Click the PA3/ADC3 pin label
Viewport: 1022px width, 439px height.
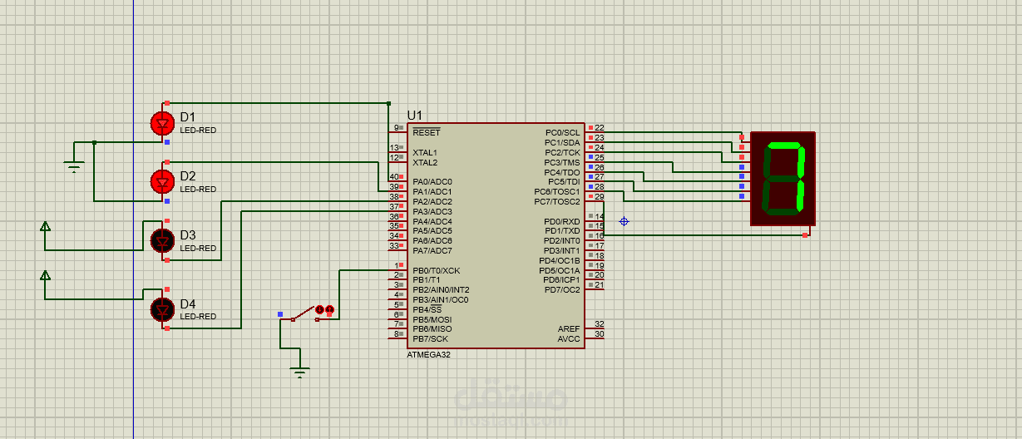pyautogui.click(x=432, y=212)
